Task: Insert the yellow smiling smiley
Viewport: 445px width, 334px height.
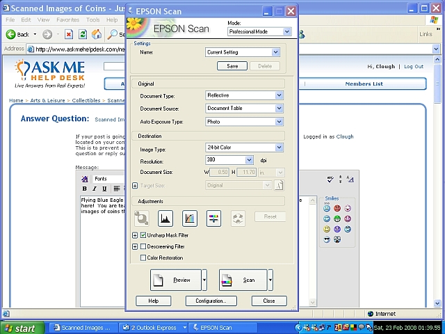Action: pos(327,229)
